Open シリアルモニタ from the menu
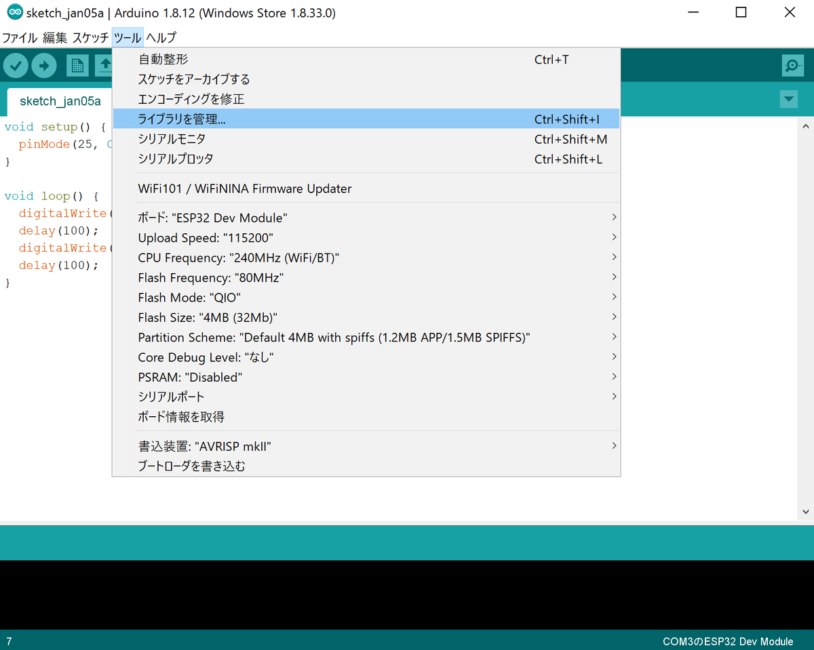This screenshot has width=814, height=650. click(366, 139)
